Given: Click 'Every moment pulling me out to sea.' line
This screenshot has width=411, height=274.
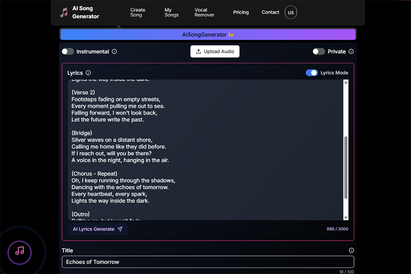Looking at the screenshot, I should [x=118, y=106].
